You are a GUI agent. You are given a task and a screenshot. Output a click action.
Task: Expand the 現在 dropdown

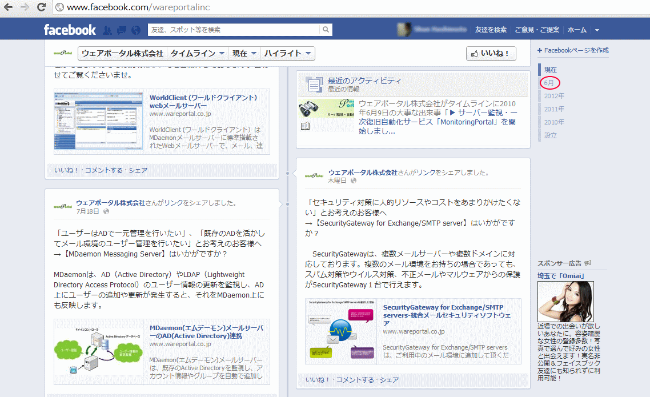[x=244, y=54]
